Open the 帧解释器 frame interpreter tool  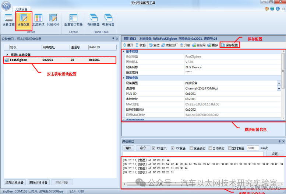pyautogui.click(x=108, y=20)
